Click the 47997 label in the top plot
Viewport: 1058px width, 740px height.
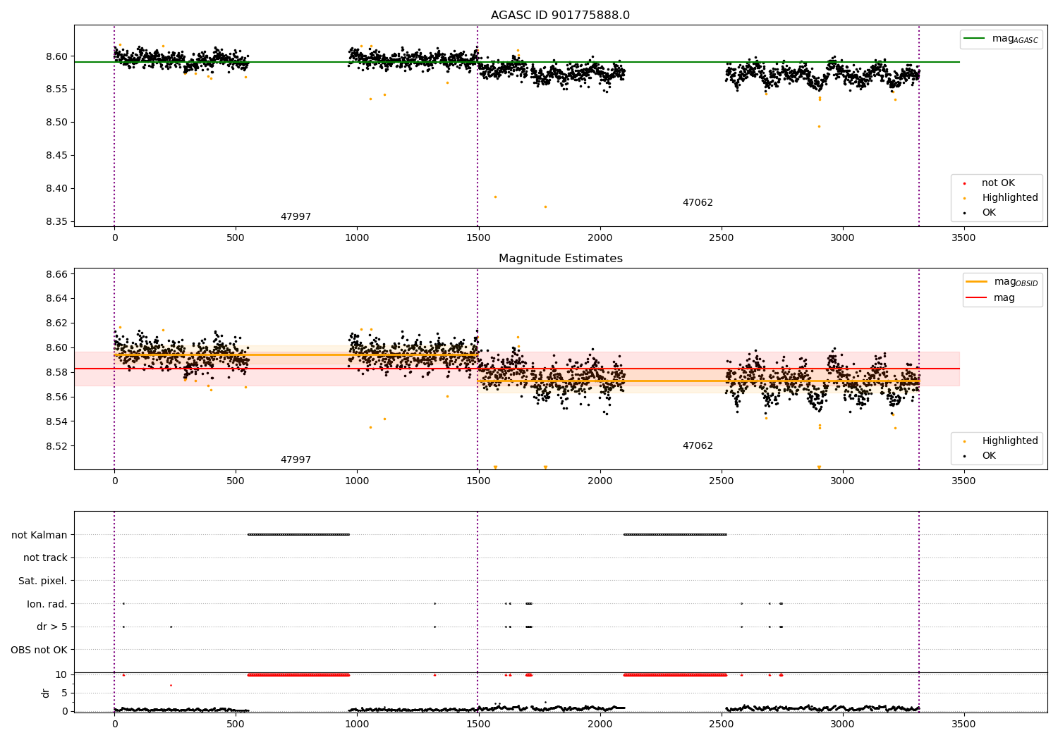pyautogui.click(x=296, y=217)
